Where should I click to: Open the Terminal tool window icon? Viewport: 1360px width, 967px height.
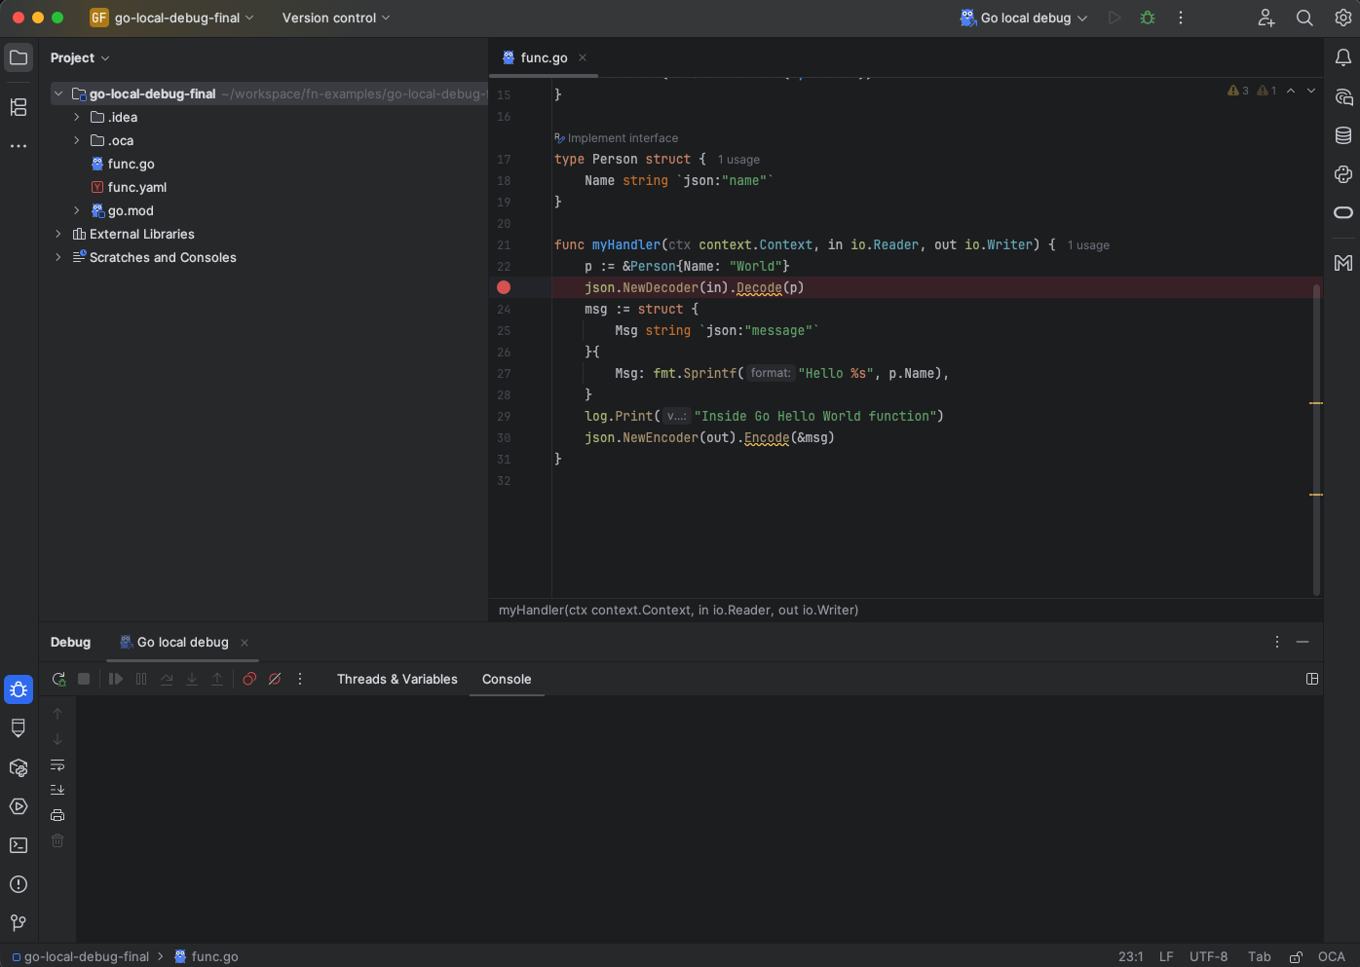click(x=19, y=845)
